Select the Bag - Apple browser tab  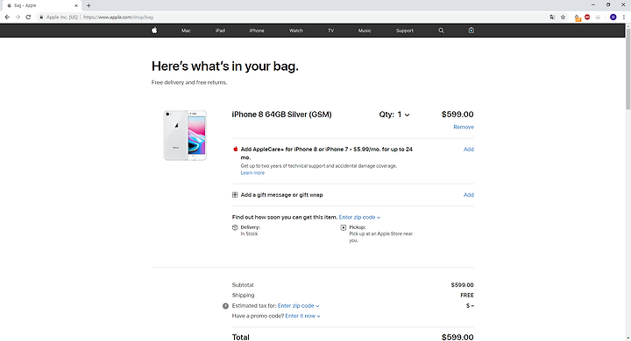coord(41,5)
